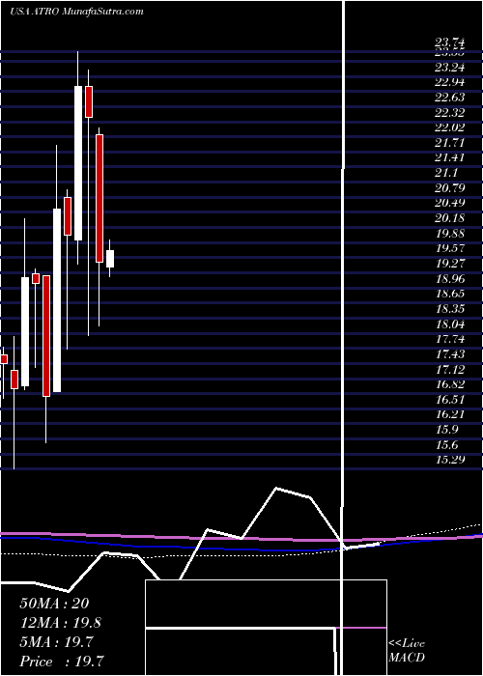
Task: Click the long red candle below 22.02
Action: (99, 198)
